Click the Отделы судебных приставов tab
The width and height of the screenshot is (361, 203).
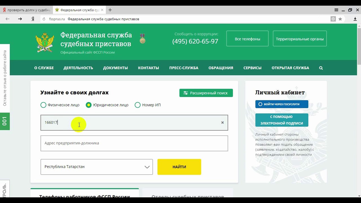coord(188,193)
